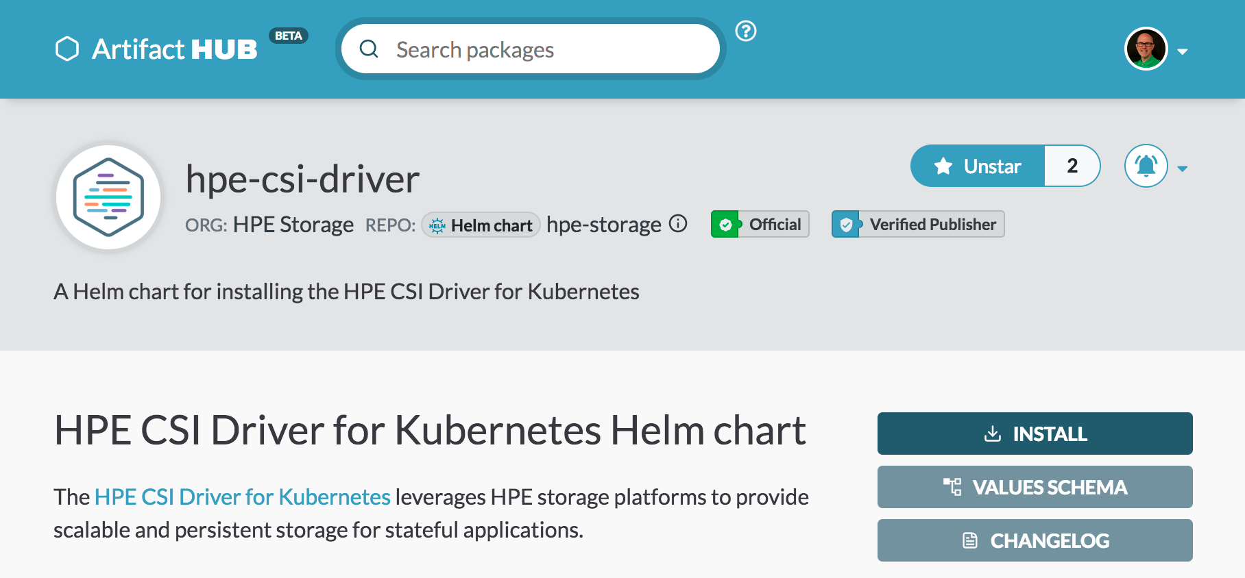
Task: Click the search magnifier icon
Action: tap(369, 49)
